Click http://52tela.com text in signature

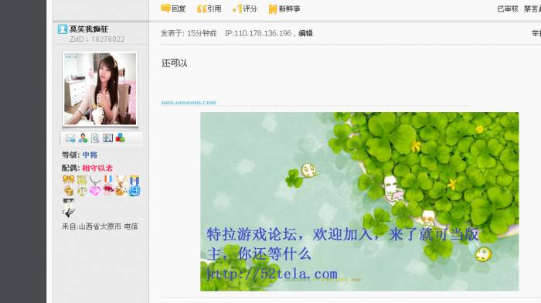[272, 274]
